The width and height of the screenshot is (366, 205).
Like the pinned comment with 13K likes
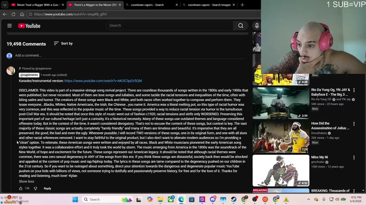[21, 188]
